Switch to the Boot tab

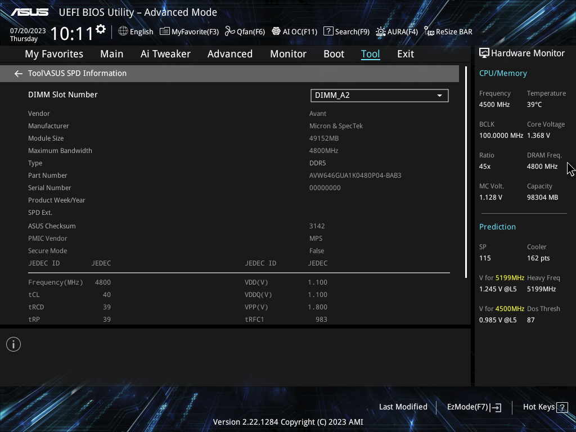(334, 54)
